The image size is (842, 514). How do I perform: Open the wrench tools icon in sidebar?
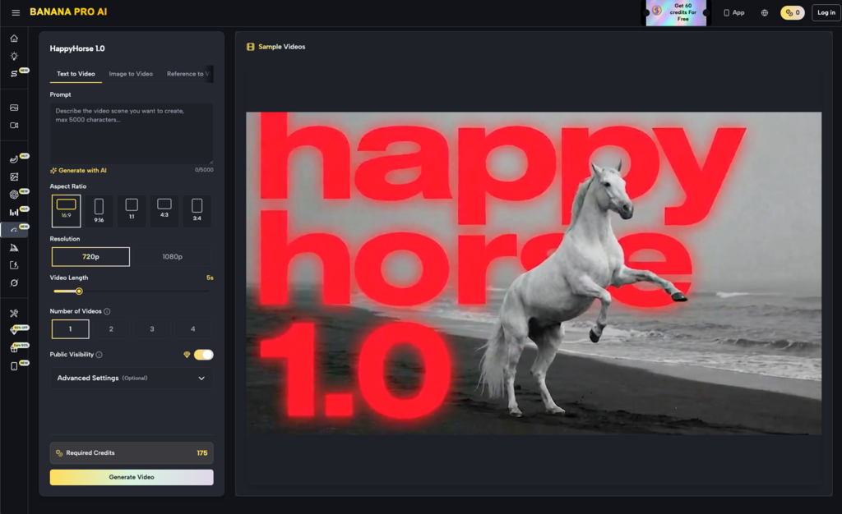14,313
